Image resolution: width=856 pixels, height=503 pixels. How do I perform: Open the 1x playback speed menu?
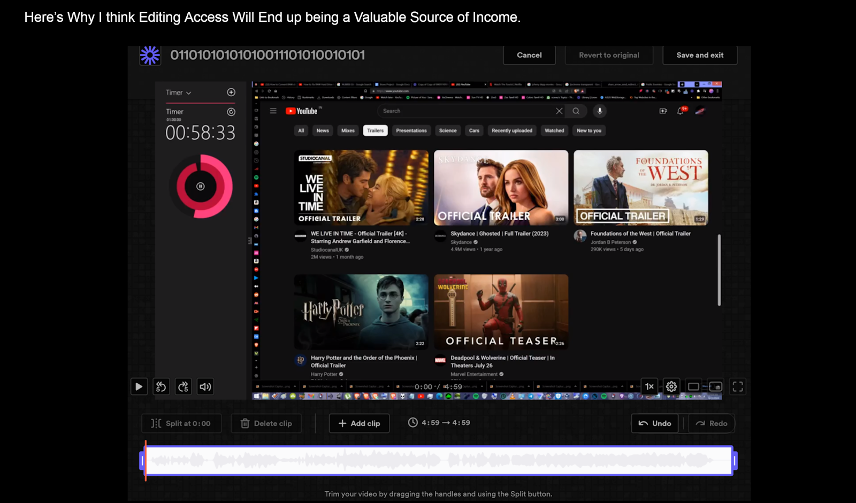[649, 386]
